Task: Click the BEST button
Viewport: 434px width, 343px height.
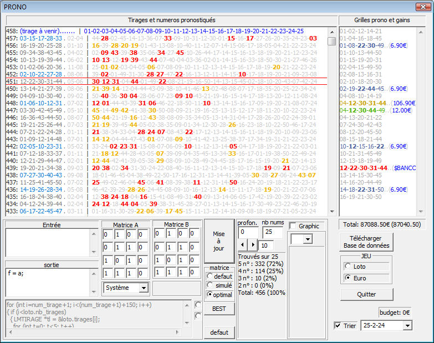Action: point(219,309)
